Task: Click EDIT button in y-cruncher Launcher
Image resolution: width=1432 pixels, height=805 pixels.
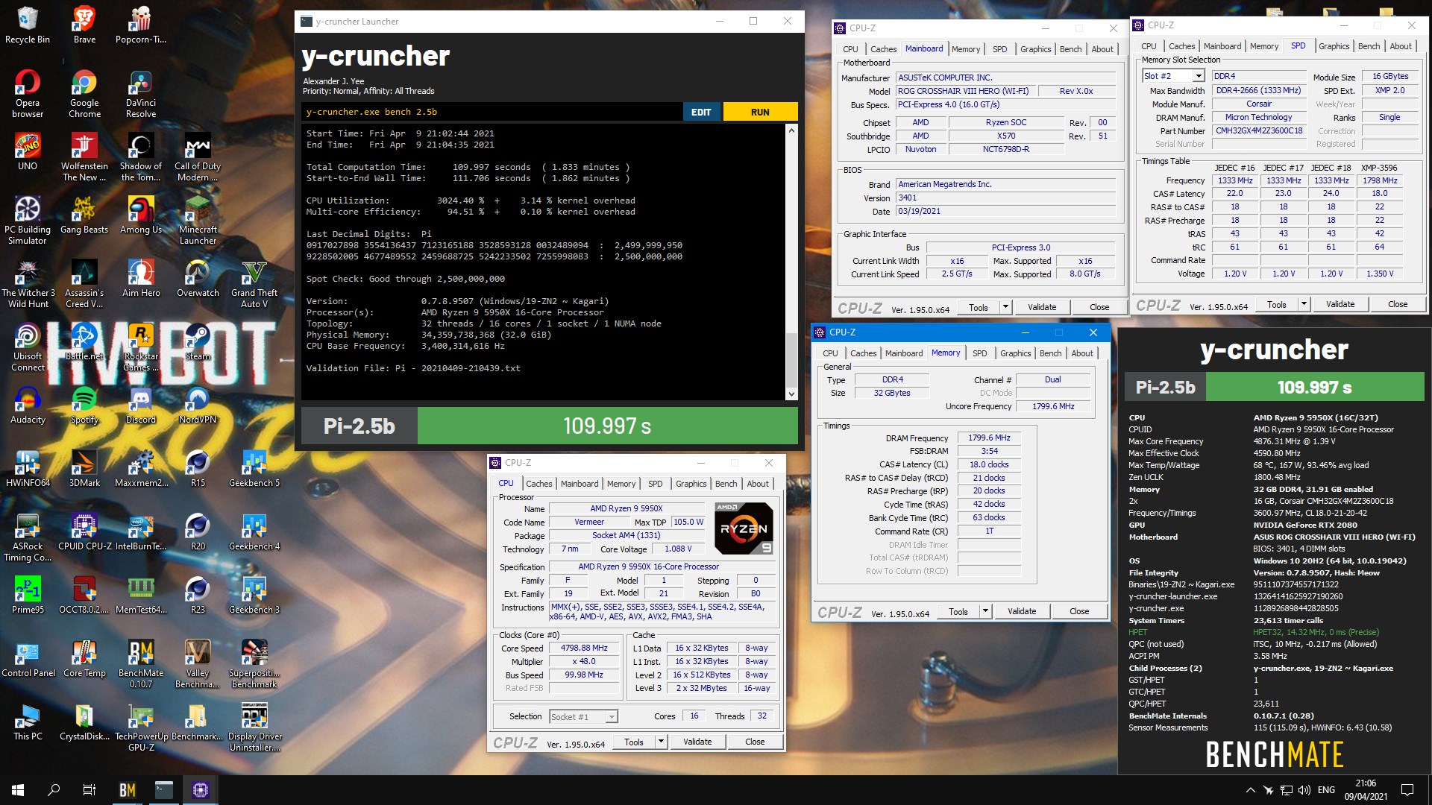Action: tap(701, 112)
